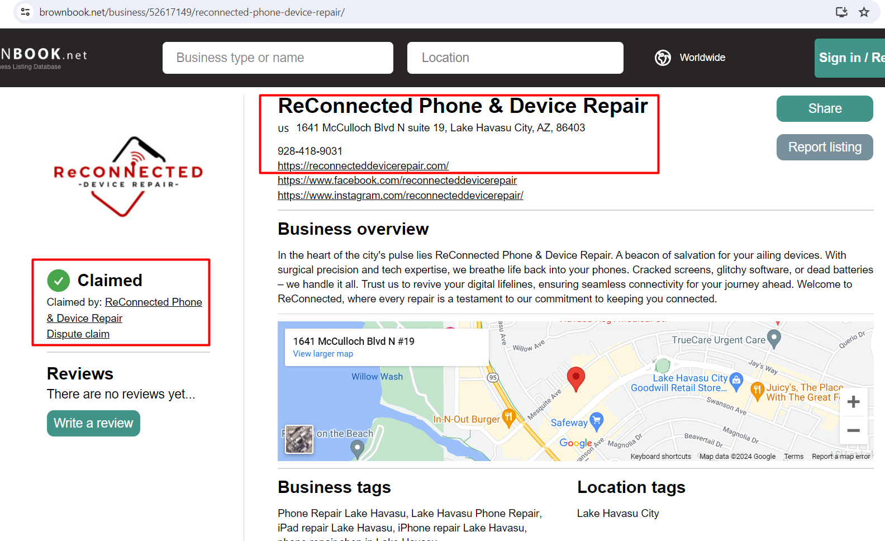Click the Willow Wash map label
Image resolution: width=885 pixels, height=541 pixels.
377,377
